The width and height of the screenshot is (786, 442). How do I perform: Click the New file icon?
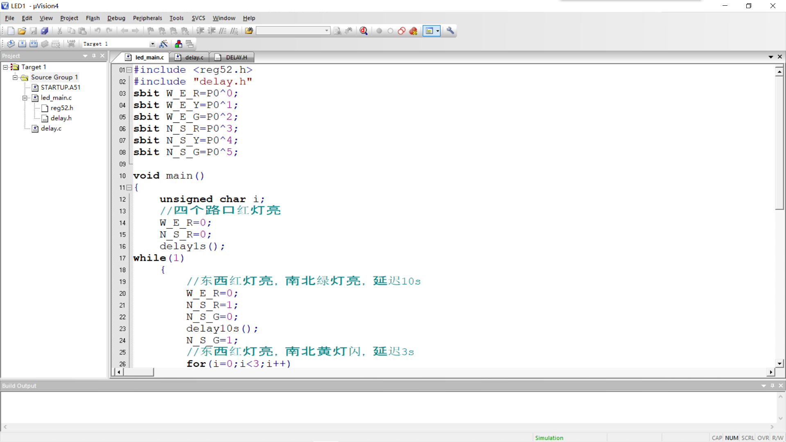coord(11,31)
